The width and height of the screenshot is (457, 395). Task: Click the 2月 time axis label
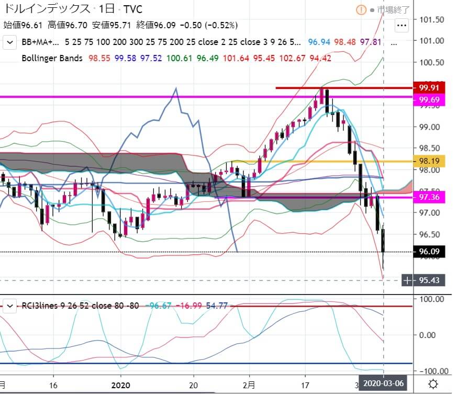pos(249,386)
